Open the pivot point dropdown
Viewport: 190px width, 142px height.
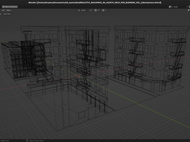tap(91, 10)
